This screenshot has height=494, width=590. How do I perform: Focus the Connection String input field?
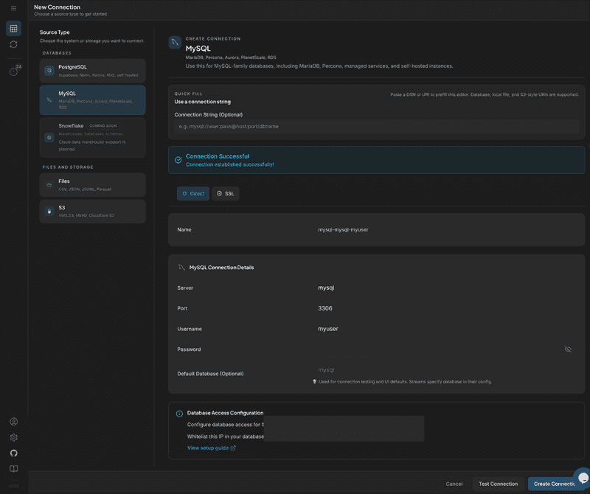(x=377, y=126)
